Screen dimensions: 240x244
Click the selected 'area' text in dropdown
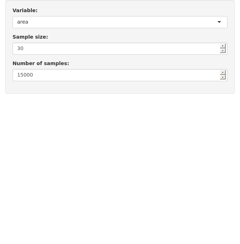click(23, 22)
